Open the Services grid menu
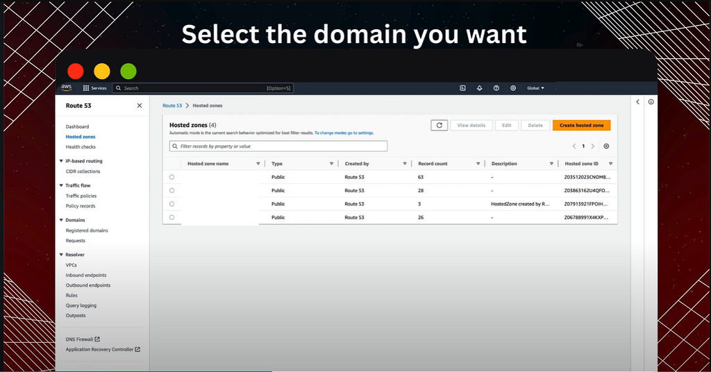 pos(94,88)
